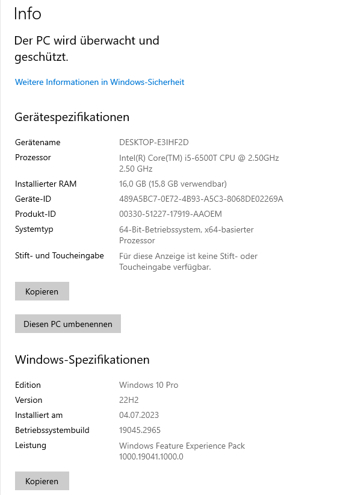Click the Version value 22H2

pos(129,400)
